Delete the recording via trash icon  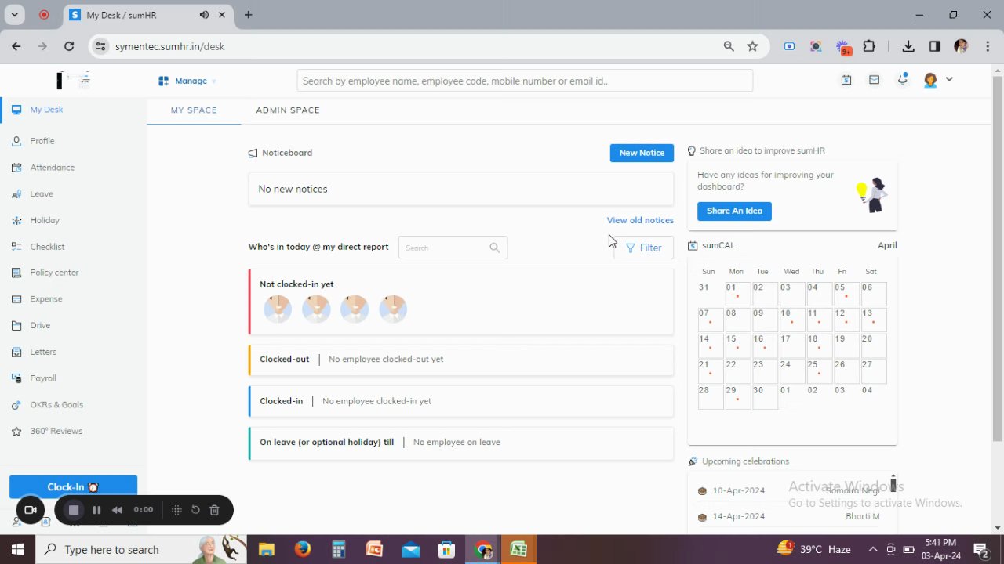(214, 510)
